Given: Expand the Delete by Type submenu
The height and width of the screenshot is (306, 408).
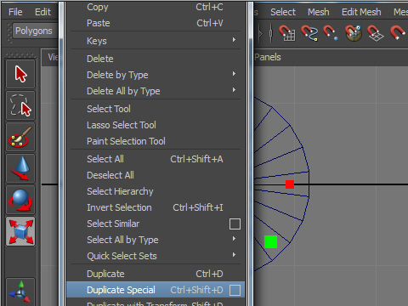Looking at the screenshot, I should [156, 75].
